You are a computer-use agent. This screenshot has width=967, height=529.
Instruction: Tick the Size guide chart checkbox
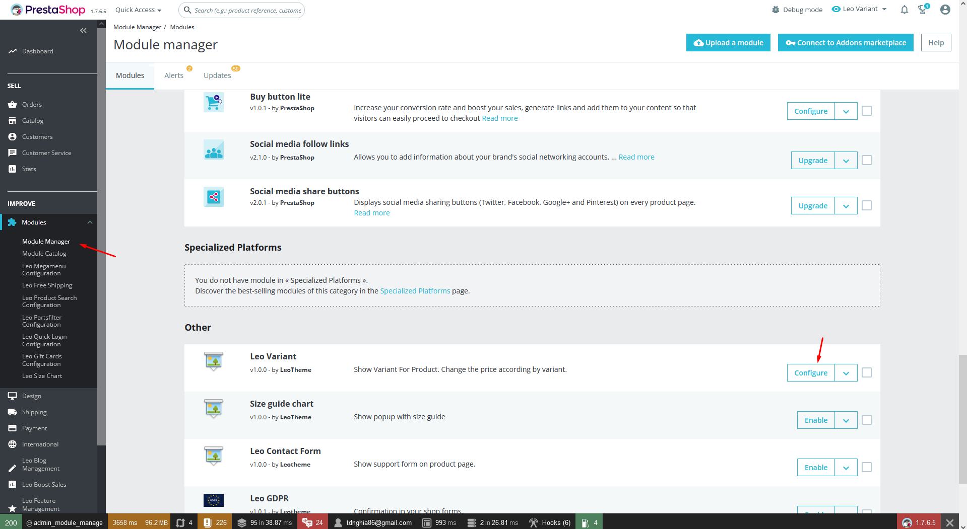pyautogui.click(x=867, y=420)
